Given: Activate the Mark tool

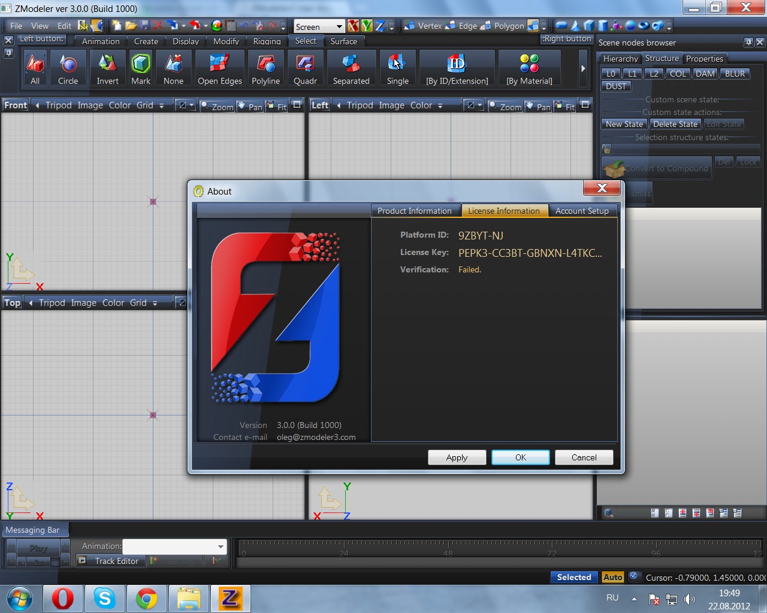Looking at the screenshot, I should 141,68.
